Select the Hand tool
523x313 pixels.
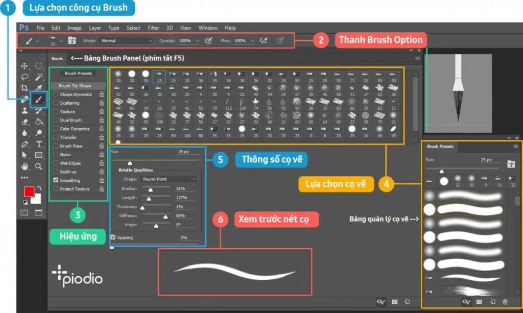pyautogui.click(x=25, y=166)
